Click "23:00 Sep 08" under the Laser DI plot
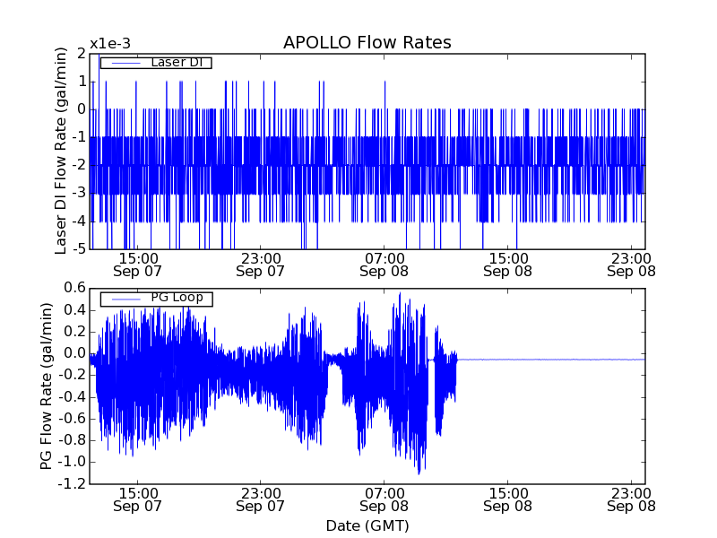The image size is (717, 538). click(x=632, y=265)
